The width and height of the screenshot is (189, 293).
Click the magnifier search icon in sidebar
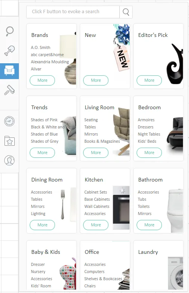pyautogui.click(x=9, y=31)
